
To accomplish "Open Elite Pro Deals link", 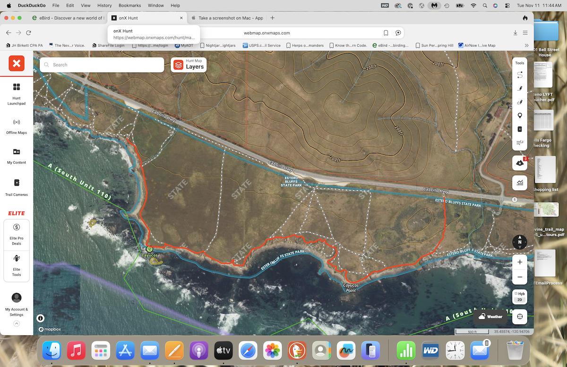I will point(16,232).
